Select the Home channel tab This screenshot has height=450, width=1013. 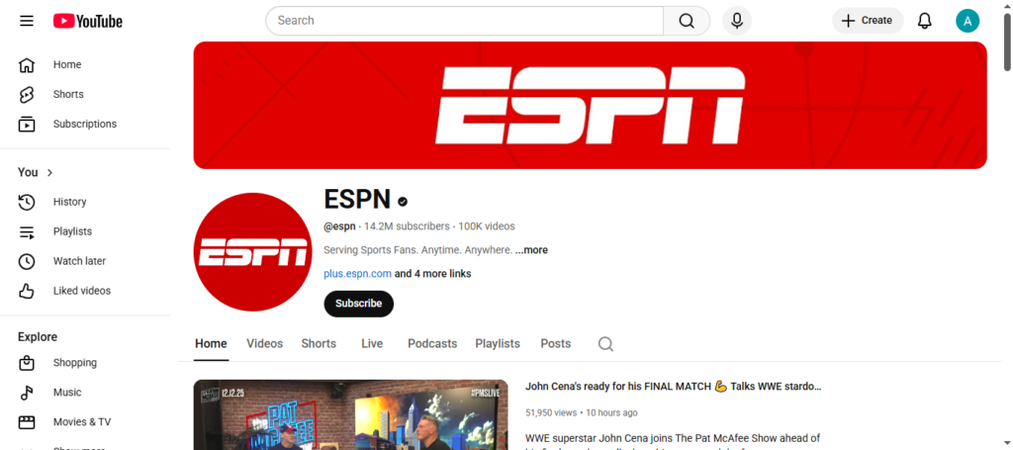(x=212, y=343)
